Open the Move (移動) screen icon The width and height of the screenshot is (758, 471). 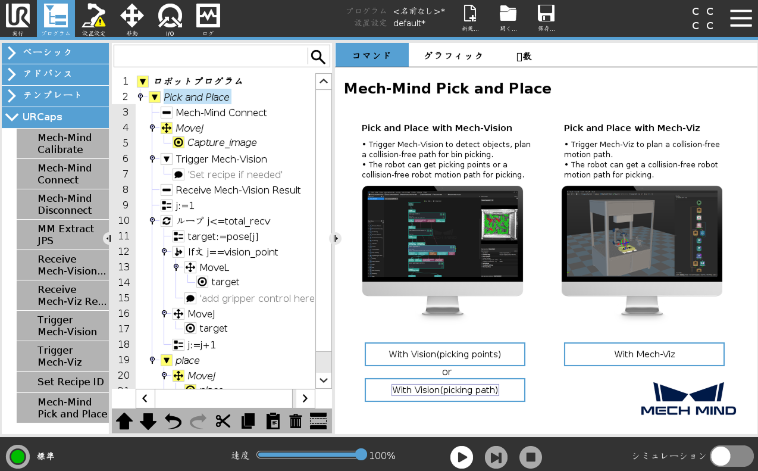(132, 18)
